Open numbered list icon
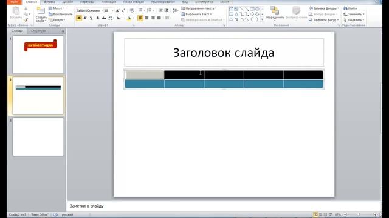Viewport: 389px width, 218px height. click(x=149, y=10)
